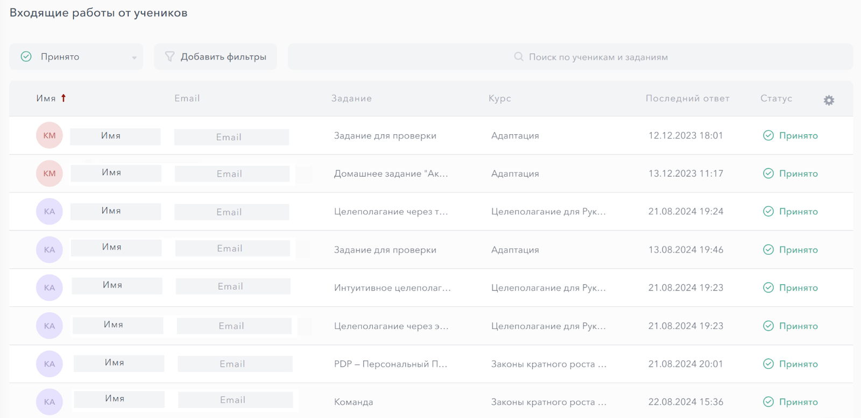This screenshot has width=861, height=418.
Task: Expand the Принято status dropdown
Action: [134, 57]
